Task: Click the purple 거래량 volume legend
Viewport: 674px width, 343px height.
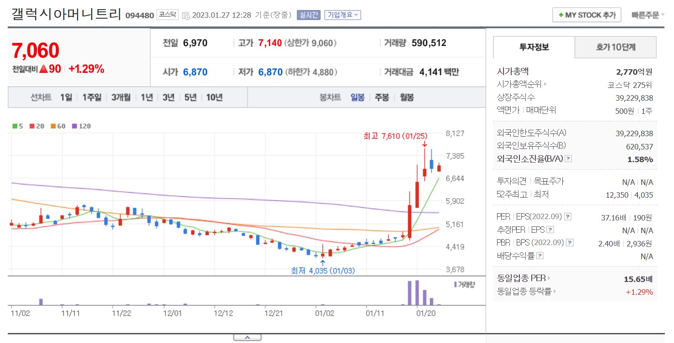Action: coord(465,284)
